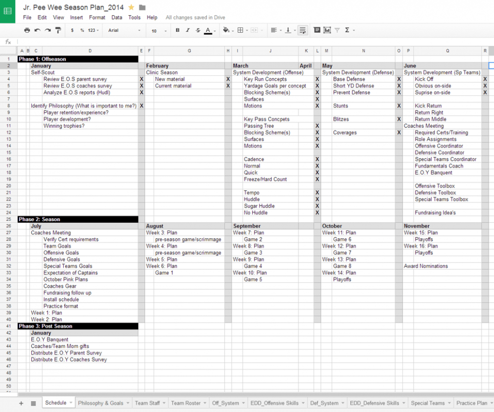Open the Format menu
The image size is (494, 412).
tap(97, 17)
